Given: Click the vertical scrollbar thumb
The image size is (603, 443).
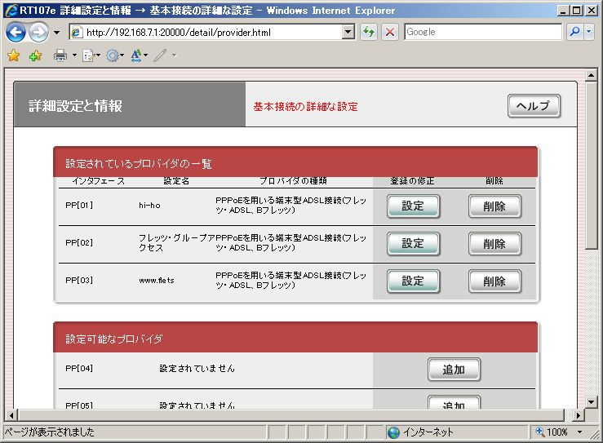Looking at the screenshot, I should tap(591, 166).
